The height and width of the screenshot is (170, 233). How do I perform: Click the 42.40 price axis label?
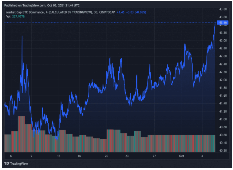223,64
